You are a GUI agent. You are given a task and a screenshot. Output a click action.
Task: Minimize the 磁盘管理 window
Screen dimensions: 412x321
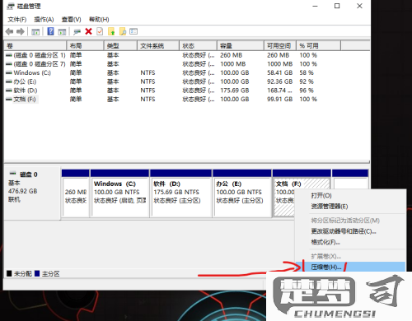pos(315,6)
